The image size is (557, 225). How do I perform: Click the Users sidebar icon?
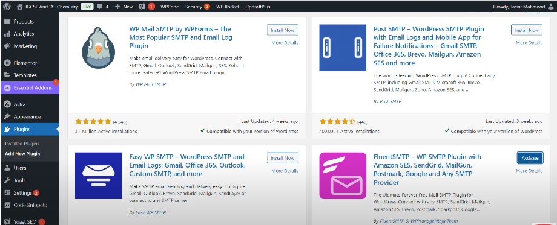point(7,168)
